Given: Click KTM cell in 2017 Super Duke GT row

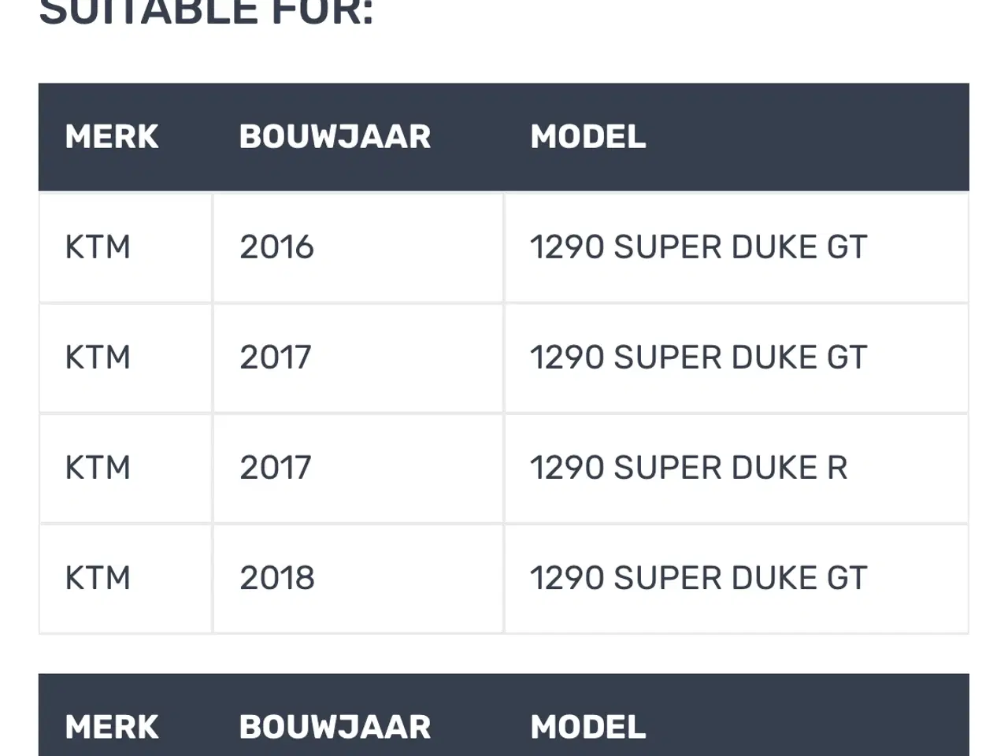Looking at the screenshot, I should coord(98,358).
